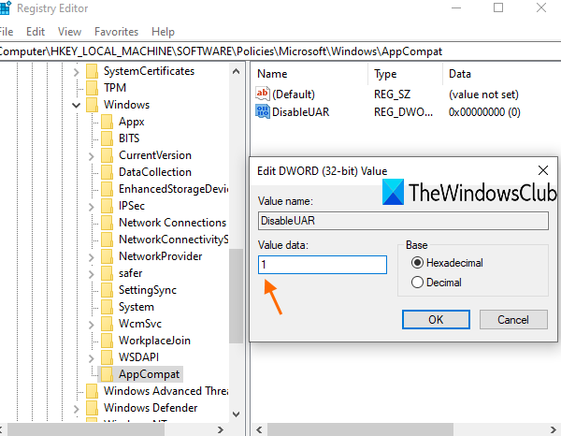Open the File menu
This screenshot has height=436, width=561.
click(7, 32)
